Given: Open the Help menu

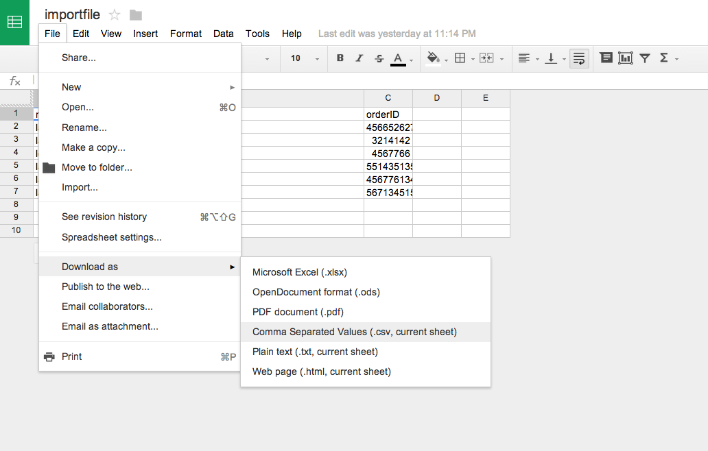Looking at the screenshot, I should (292, 34).
